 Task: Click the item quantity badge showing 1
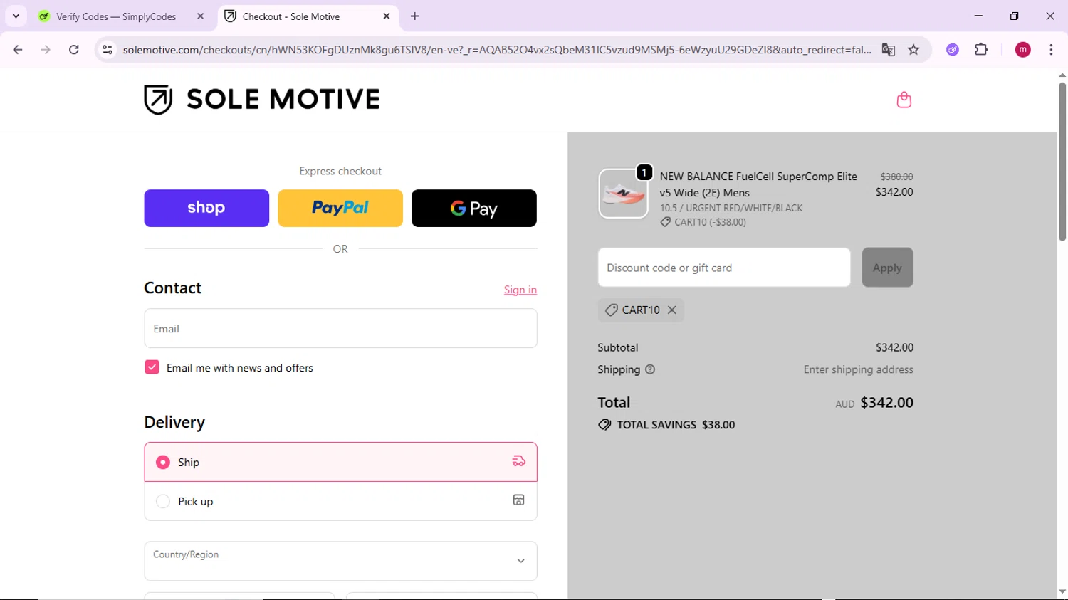tap(644, 173)
